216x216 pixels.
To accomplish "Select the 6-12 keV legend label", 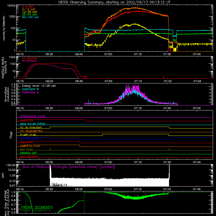I will pyautogui.click(x=29, y=9).
